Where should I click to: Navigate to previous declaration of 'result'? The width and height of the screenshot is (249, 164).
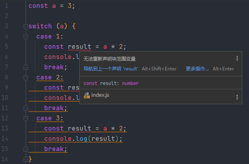pos(111,69)
